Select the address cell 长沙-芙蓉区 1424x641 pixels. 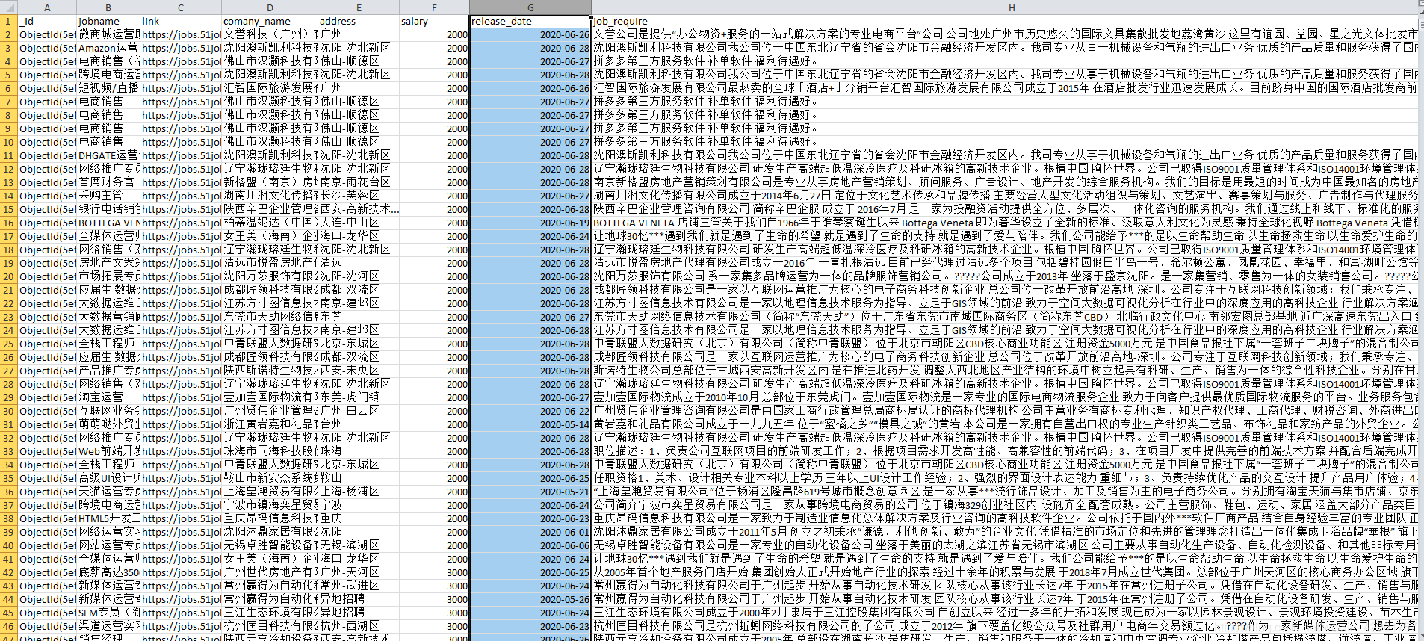(x=359, y=196)
